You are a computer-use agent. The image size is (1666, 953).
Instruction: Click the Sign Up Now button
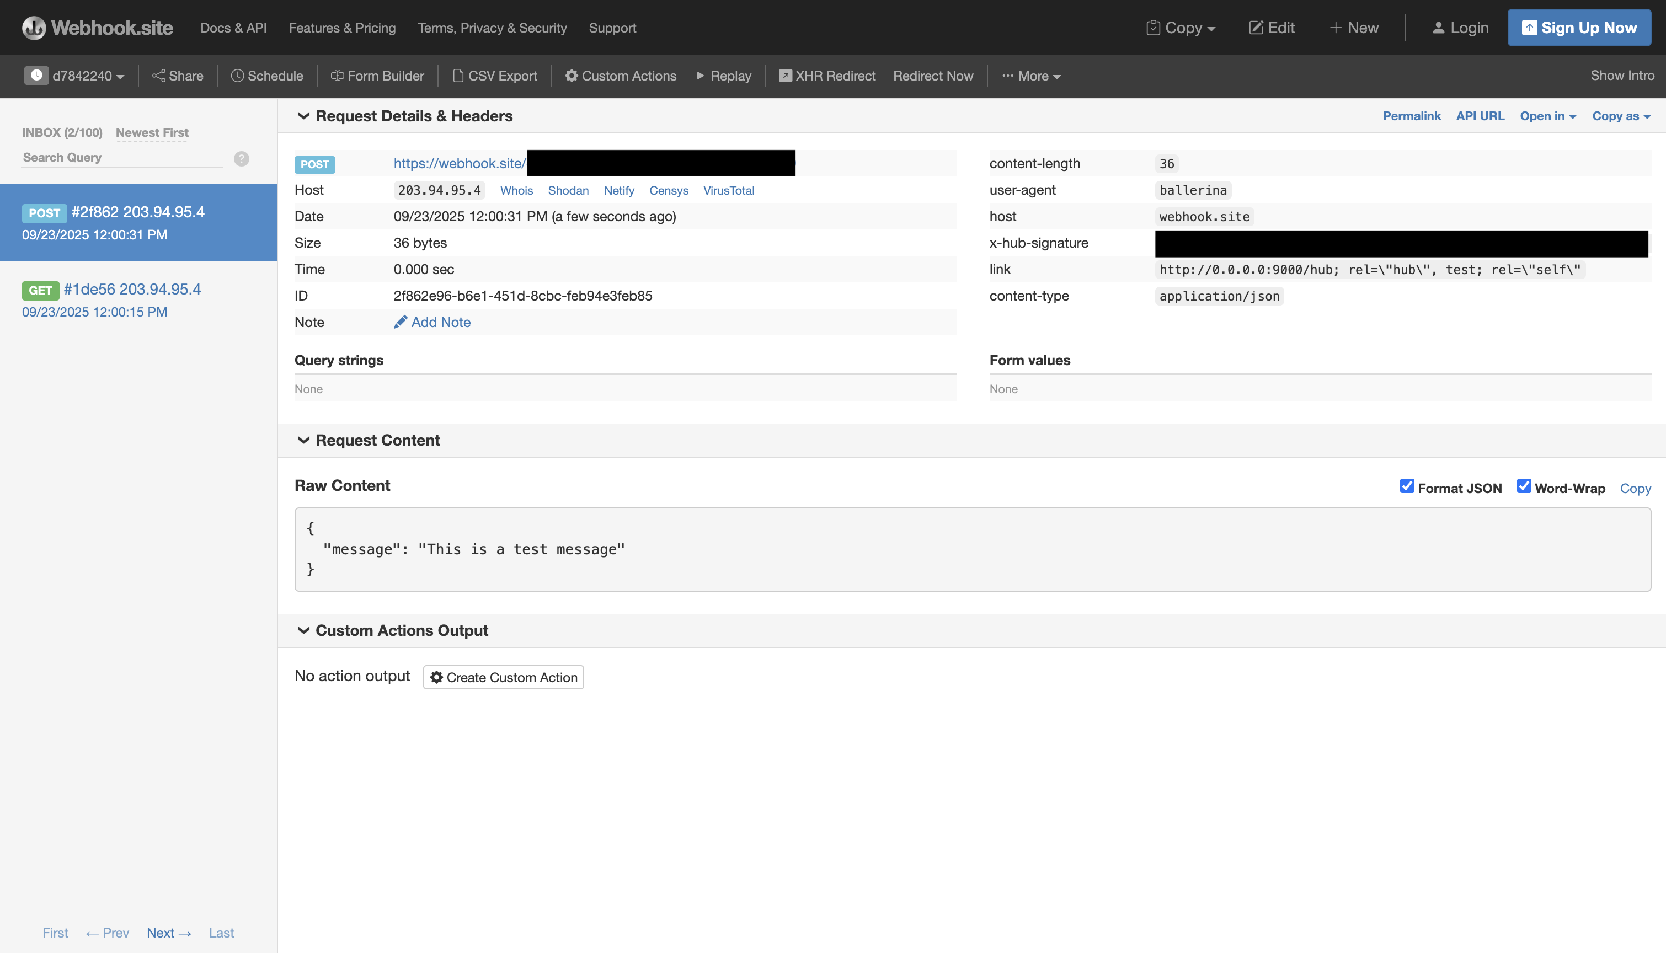click(1578, 28)
